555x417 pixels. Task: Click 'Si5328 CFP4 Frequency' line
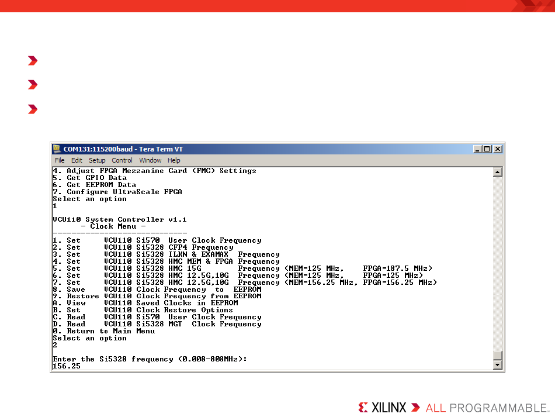click(143, 247)
